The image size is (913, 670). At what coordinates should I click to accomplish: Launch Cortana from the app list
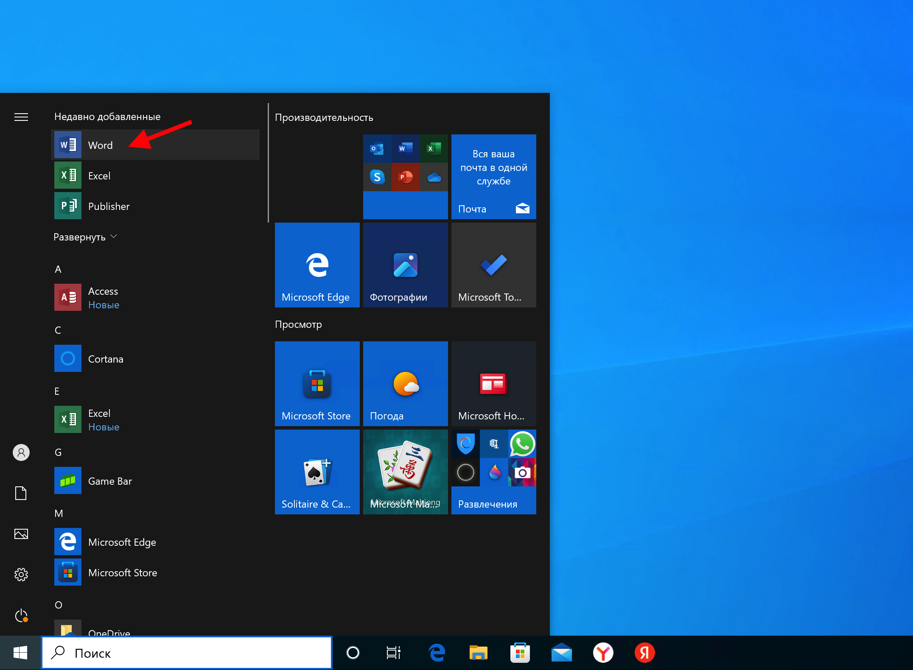pos(155,359)
